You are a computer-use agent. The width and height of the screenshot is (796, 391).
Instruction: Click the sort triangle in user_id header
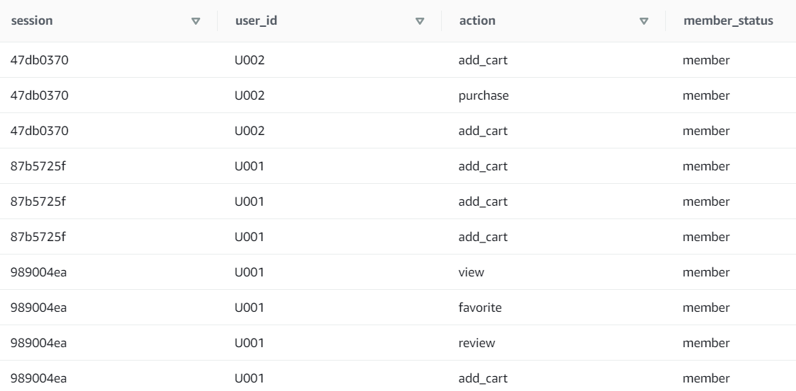(x=420, y=21)
